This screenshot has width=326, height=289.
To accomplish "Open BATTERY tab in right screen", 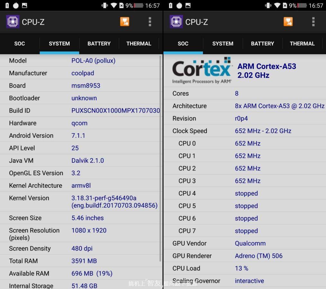I will coord(262,44).
